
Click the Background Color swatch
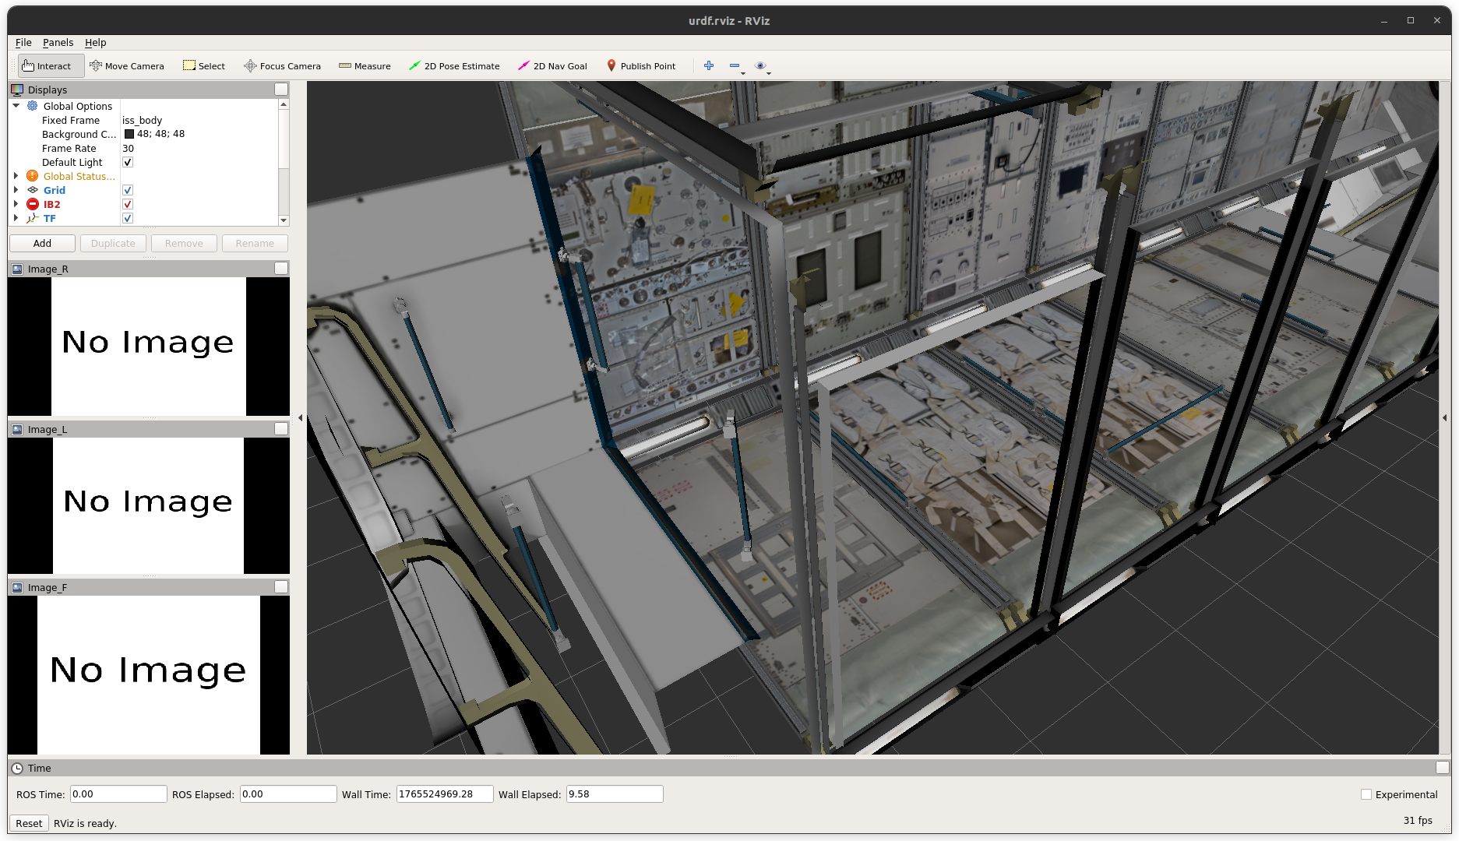click(x=129, y=134)
